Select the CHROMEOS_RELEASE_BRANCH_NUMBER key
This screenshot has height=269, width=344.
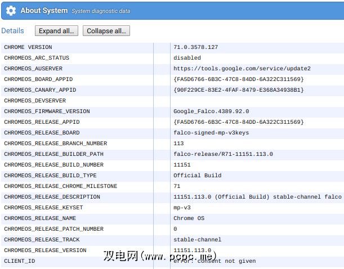click(56, 144)
